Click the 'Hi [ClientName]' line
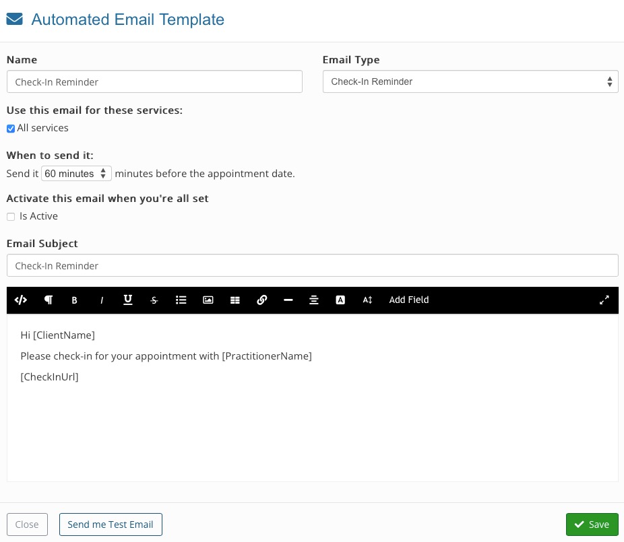Screen dimensions: 624x542 [58, 335]
